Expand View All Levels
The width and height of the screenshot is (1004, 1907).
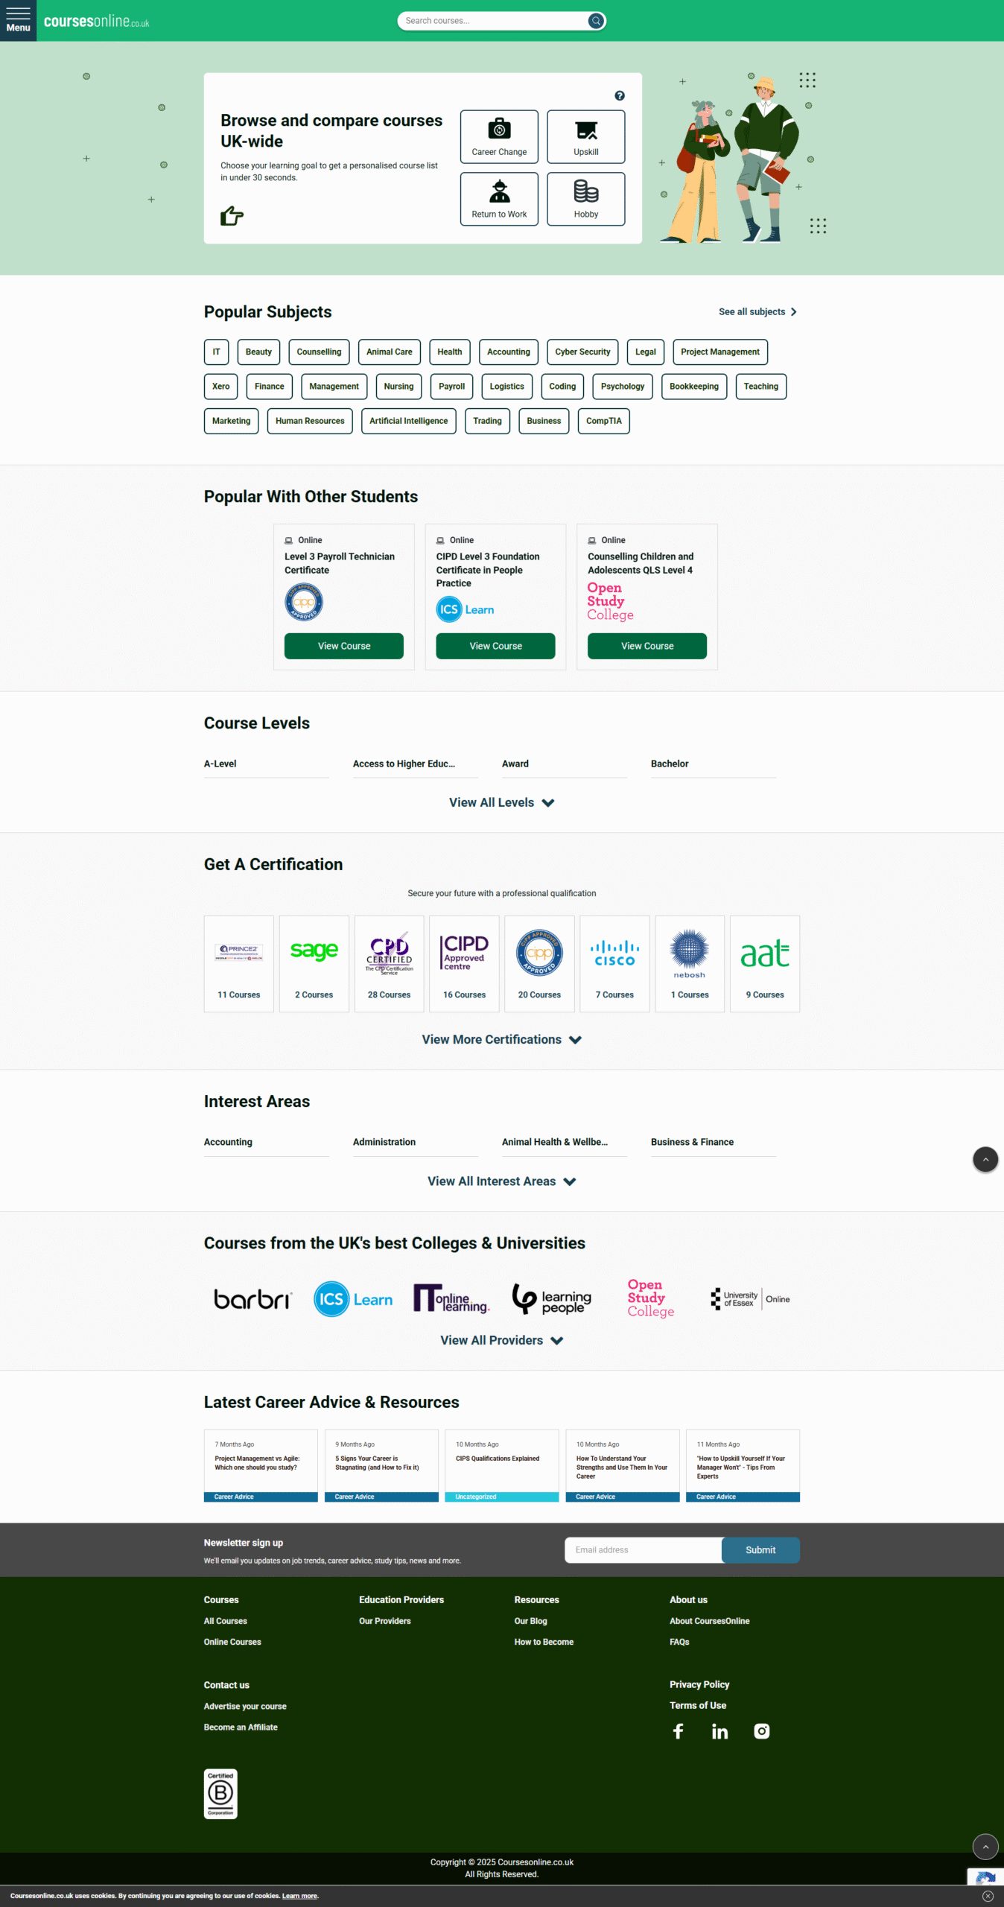501,802
